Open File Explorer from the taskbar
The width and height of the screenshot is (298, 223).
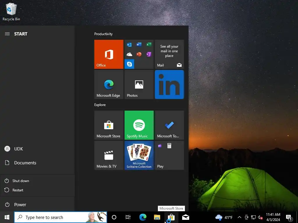pos(157,217)
